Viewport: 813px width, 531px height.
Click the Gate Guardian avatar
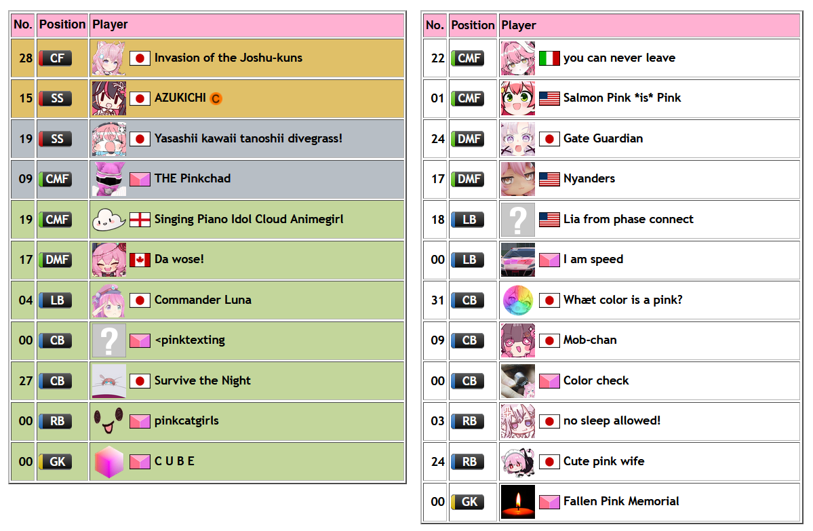(x=518, y=139)
